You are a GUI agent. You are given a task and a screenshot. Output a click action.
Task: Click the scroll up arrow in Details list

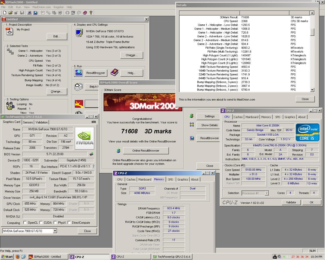312,13
